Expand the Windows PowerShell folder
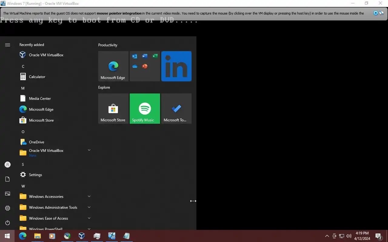This screenshot has height=242, width=388. click(x=55, y=228)
